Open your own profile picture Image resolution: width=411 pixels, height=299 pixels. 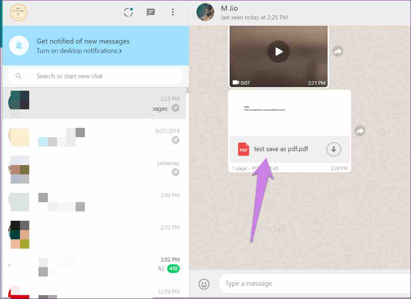(x=19, y=12)
